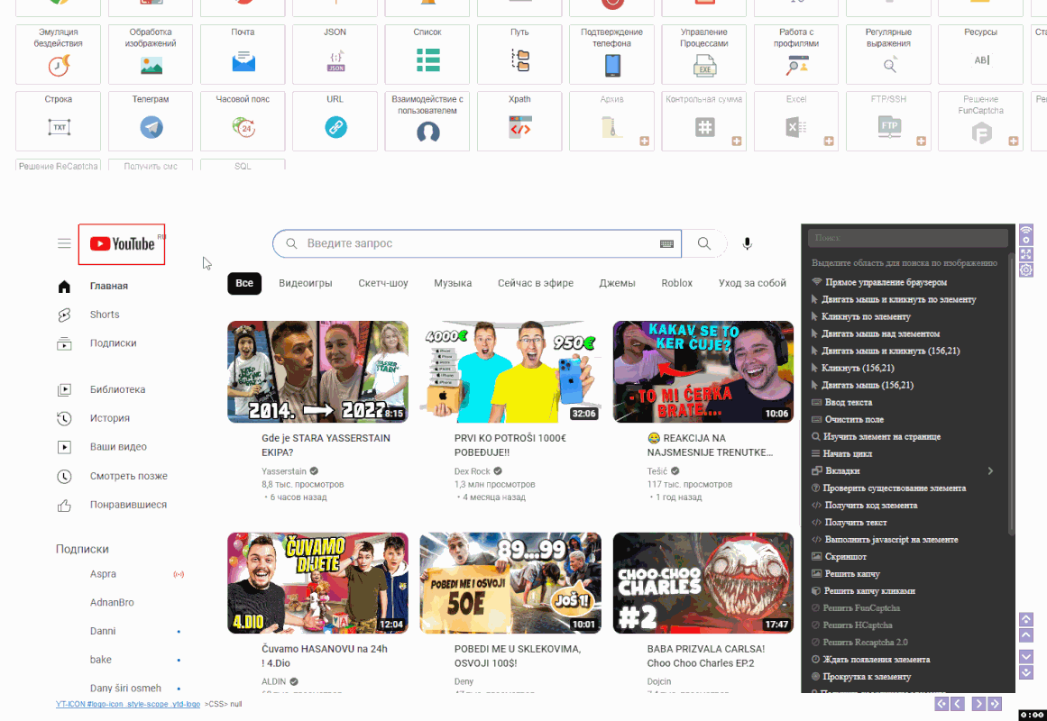The width and height of the screenshot is (1047, 721).
Task: Open Работа с профилями module
Action: pos(796,54)
